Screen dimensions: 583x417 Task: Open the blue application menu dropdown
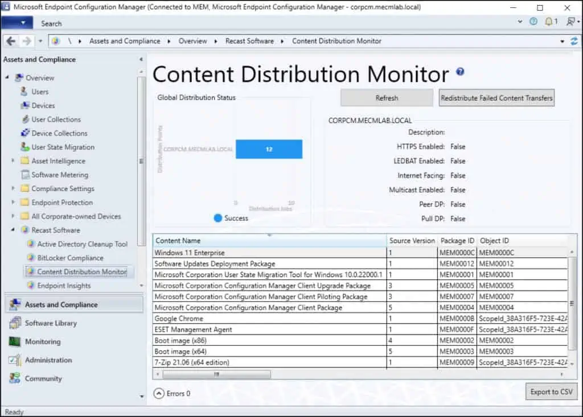pyautogui.click(x=17, y=23)
